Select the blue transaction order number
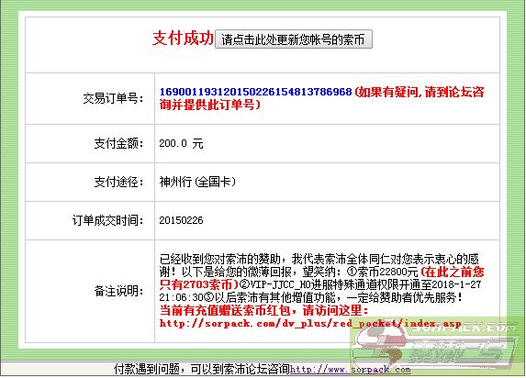526x378 pixels. click(x=255, y=92)
